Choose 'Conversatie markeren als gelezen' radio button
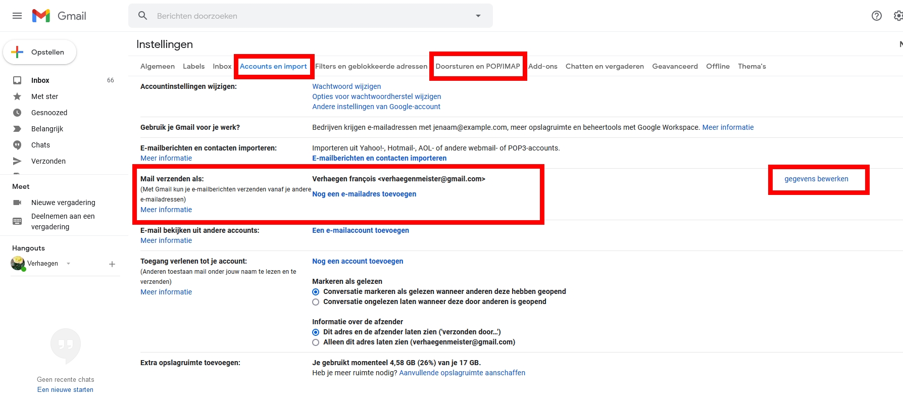Image resolution: width=903 pixels, height=401 pixels. click(x=316, y=292)
